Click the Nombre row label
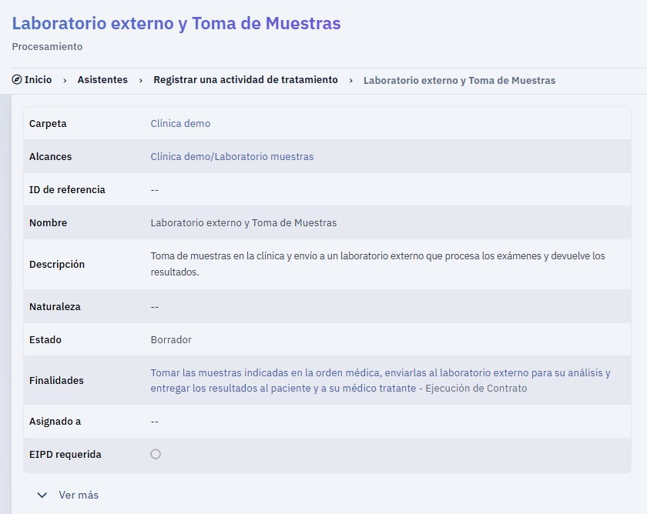 point(48,222)
